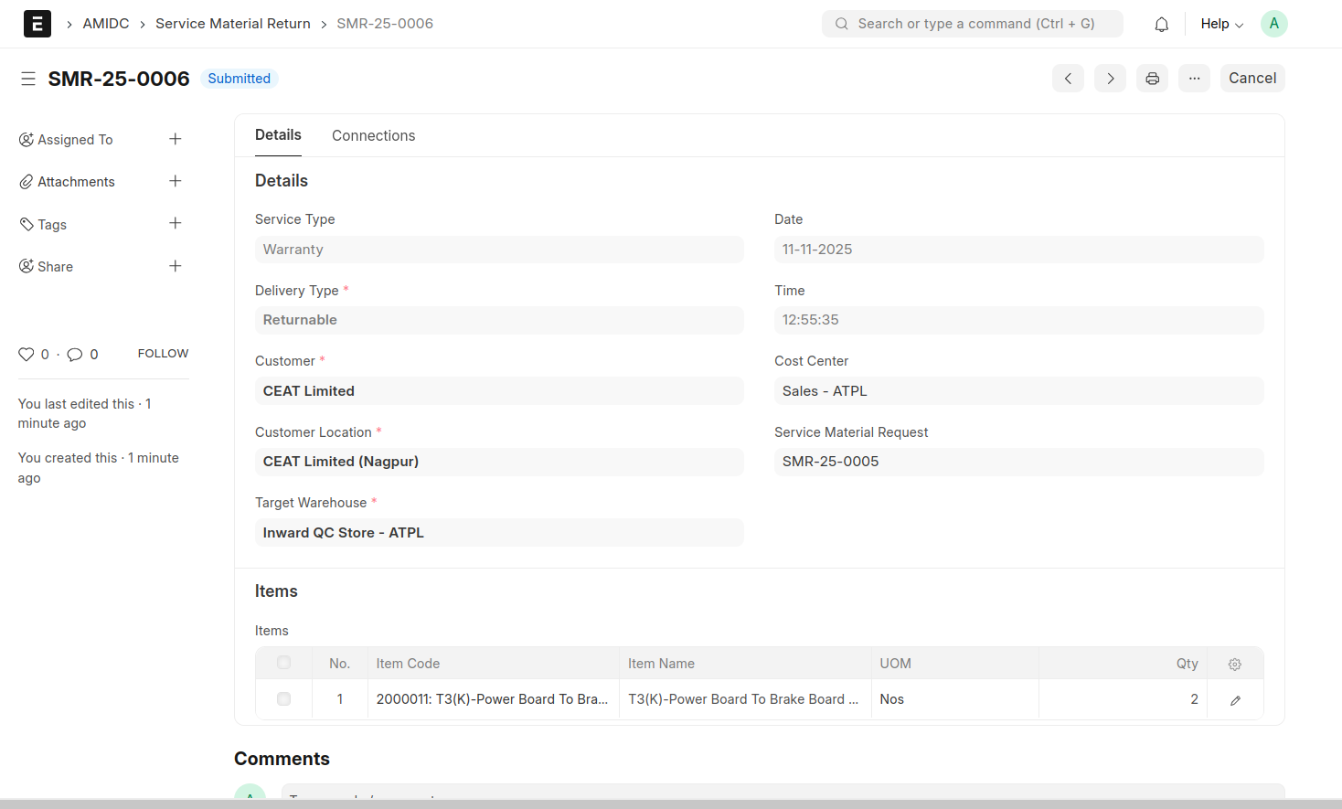Like this document using the heart icon

tap(27, 354)
